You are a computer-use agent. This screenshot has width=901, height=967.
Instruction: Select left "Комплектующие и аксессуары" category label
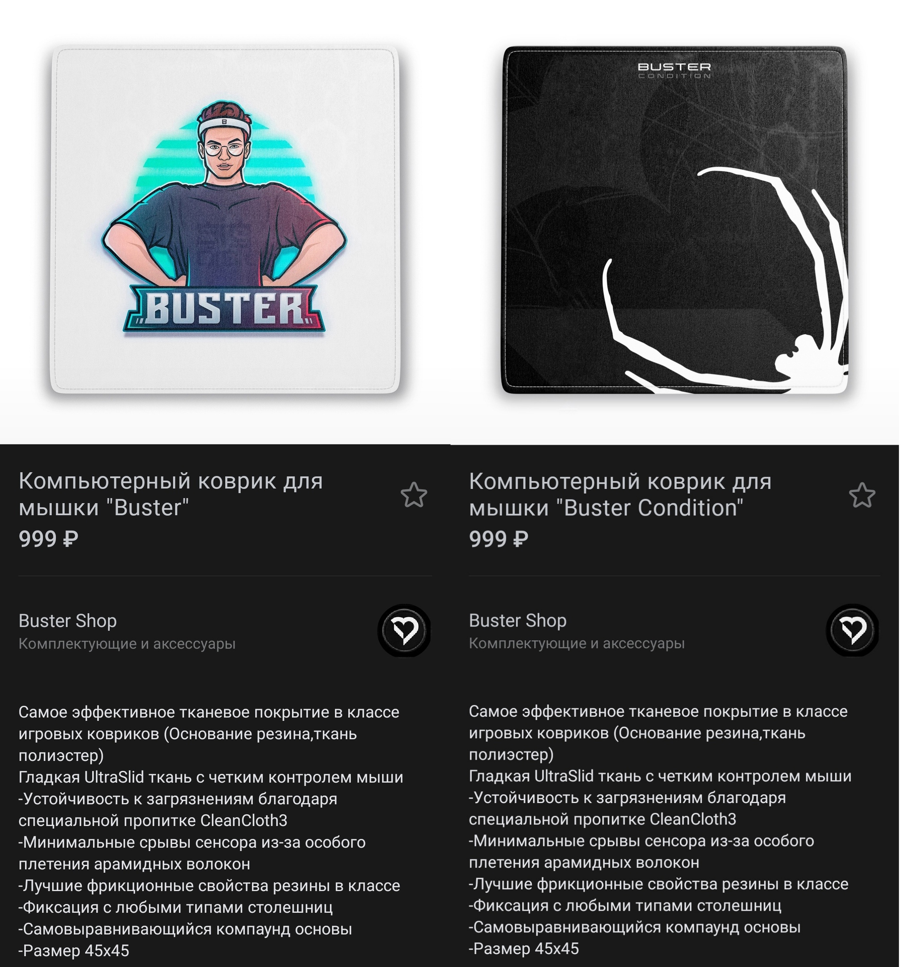[127, 643]
